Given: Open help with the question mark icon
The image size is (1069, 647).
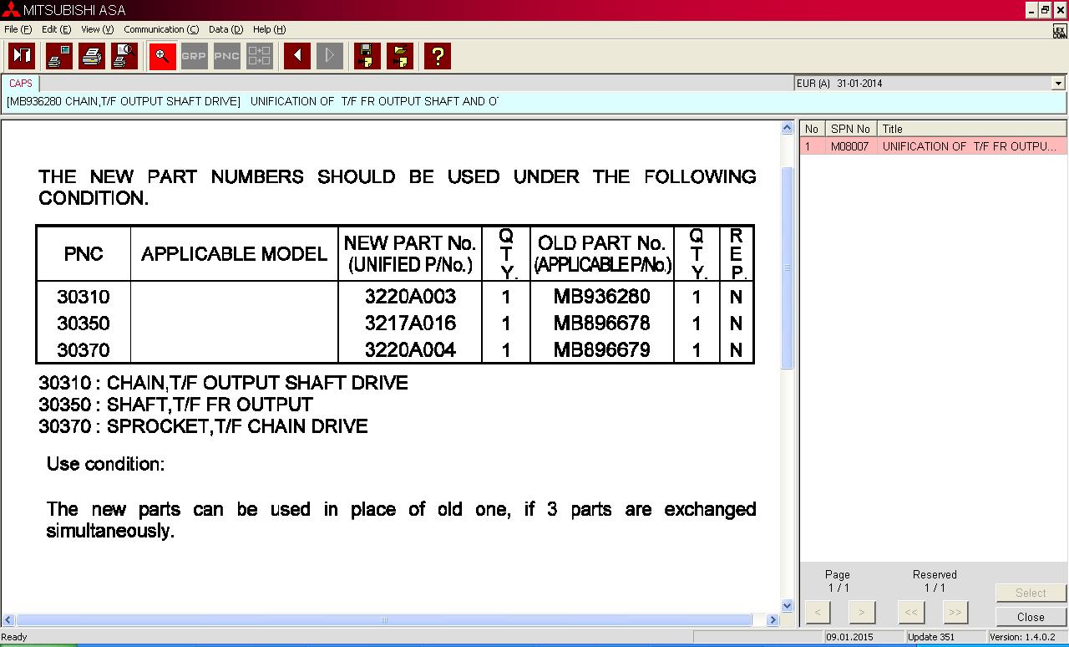Looking at the screenshot, I should pyautogui.click(x=437, y=56).
